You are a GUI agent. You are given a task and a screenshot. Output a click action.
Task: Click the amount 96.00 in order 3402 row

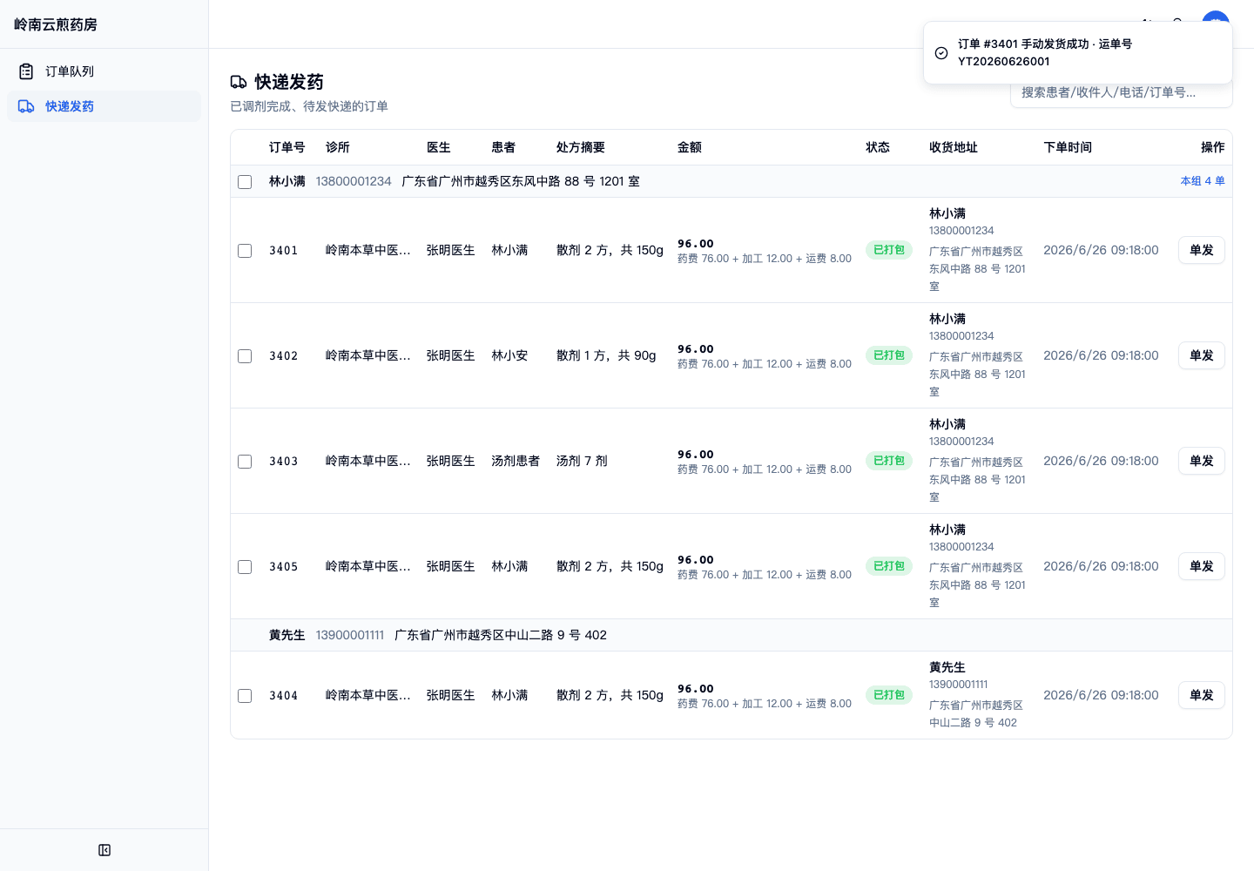pos(696,349)
